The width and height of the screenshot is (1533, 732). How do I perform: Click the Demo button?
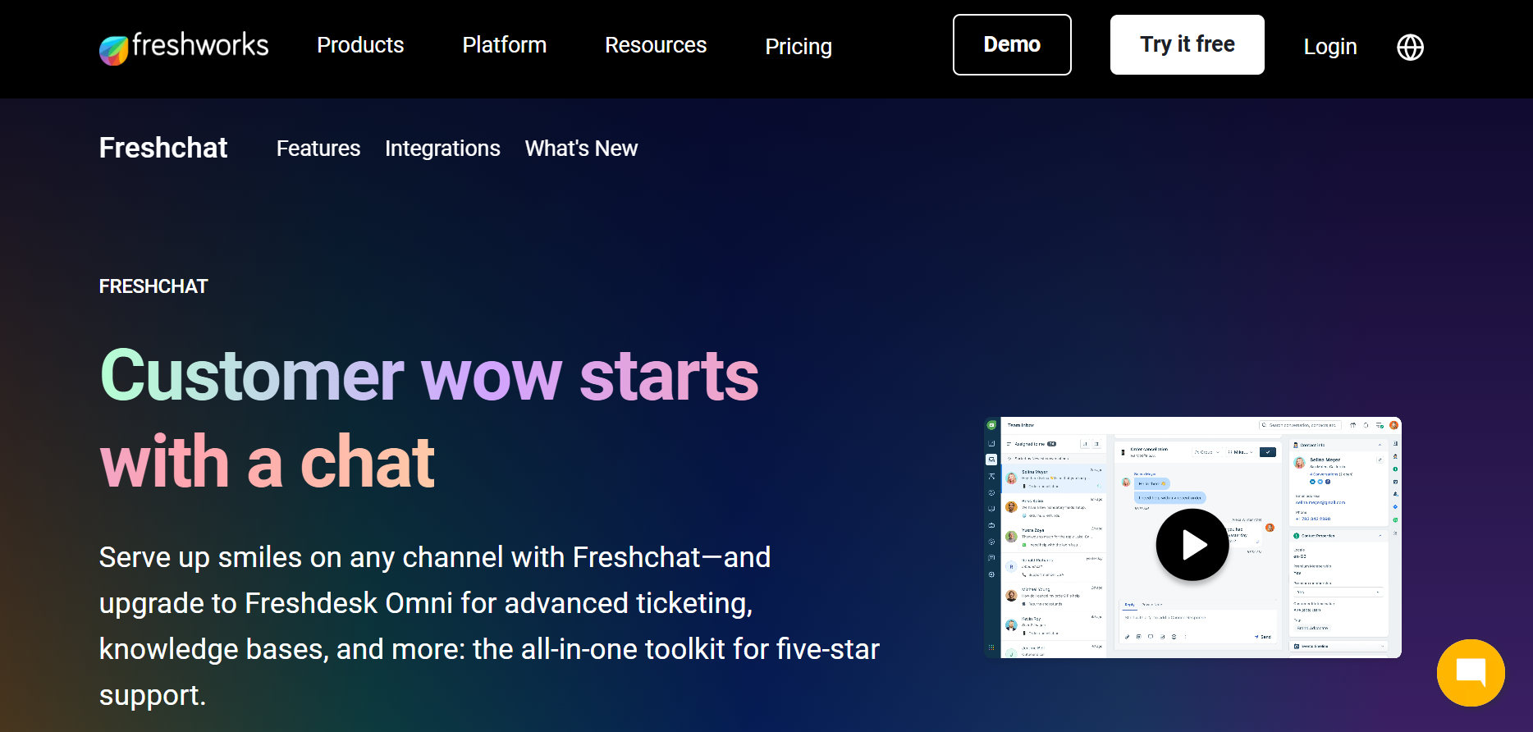1012,45
